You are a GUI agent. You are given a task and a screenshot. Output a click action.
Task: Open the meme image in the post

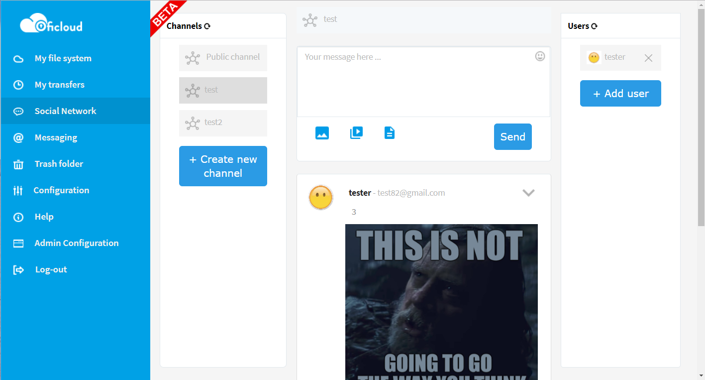pos(441,302)
